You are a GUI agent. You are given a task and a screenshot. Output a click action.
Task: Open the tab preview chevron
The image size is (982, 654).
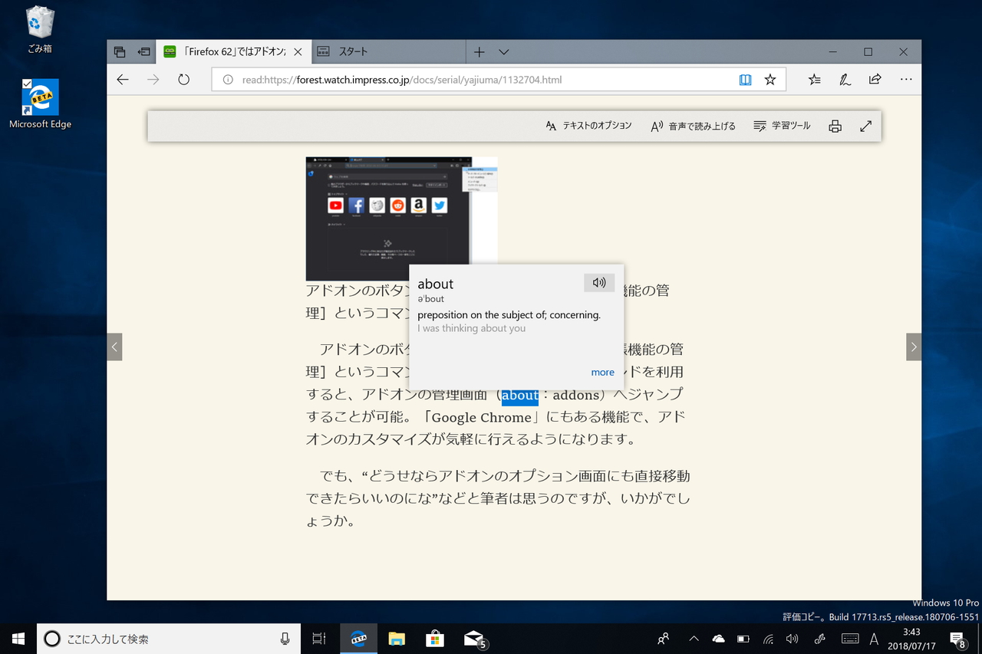[x=503, y=51]
